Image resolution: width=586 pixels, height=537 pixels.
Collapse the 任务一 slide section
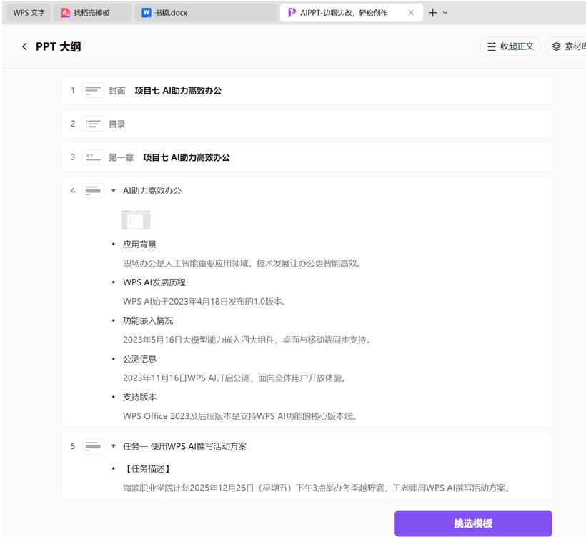[114, 446]
